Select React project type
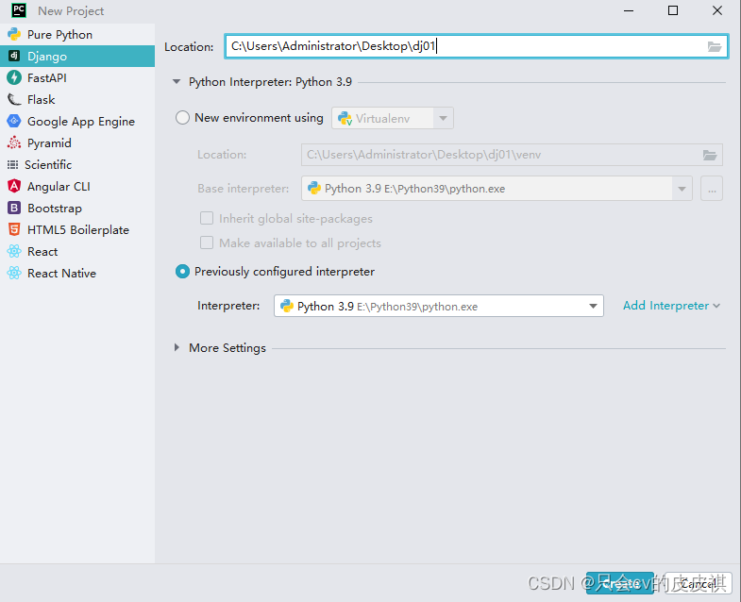 coord(77,252)
